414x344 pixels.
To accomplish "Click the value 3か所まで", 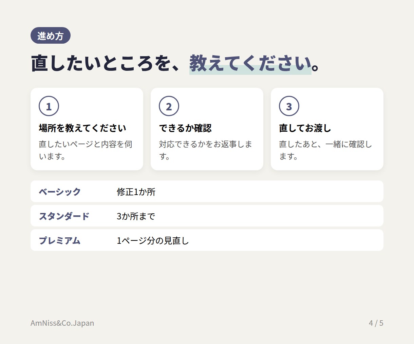I will [x=136, y=216].
